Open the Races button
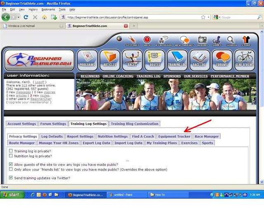 pyautogui.click(x=132, y=60)
